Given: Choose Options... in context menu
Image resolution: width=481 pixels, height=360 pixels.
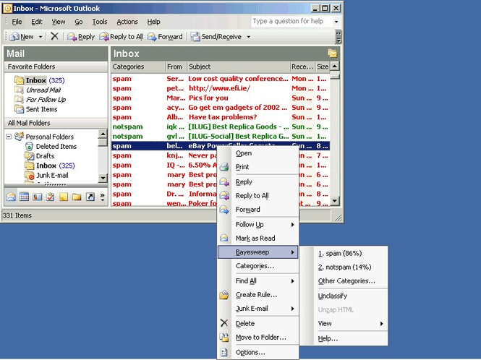Looking at the screenshot, I should 258,352.
